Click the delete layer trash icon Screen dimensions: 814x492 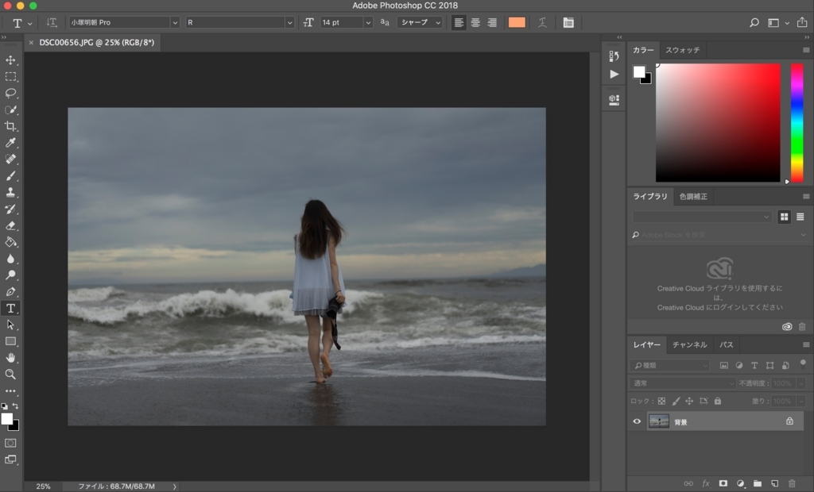(x=792, y=483)
